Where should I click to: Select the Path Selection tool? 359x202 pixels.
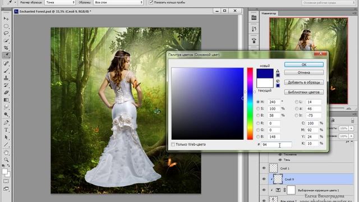click(x=6, y=137)
